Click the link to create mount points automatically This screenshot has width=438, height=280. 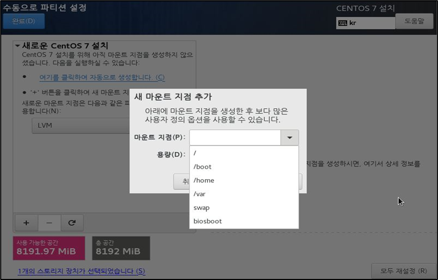point(102,77)
